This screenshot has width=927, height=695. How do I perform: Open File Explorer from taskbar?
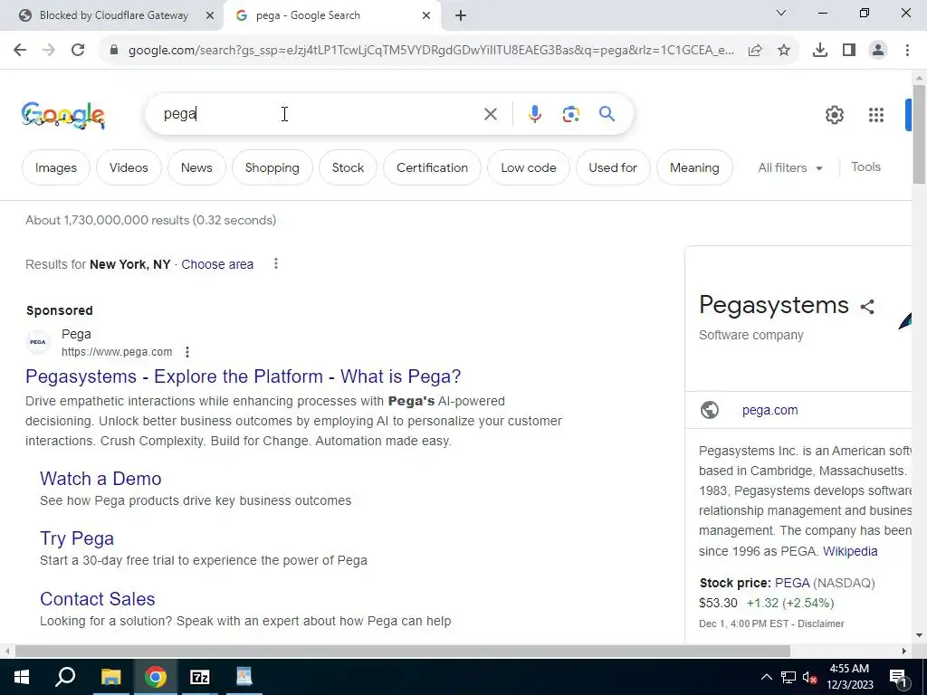(110, 677)
